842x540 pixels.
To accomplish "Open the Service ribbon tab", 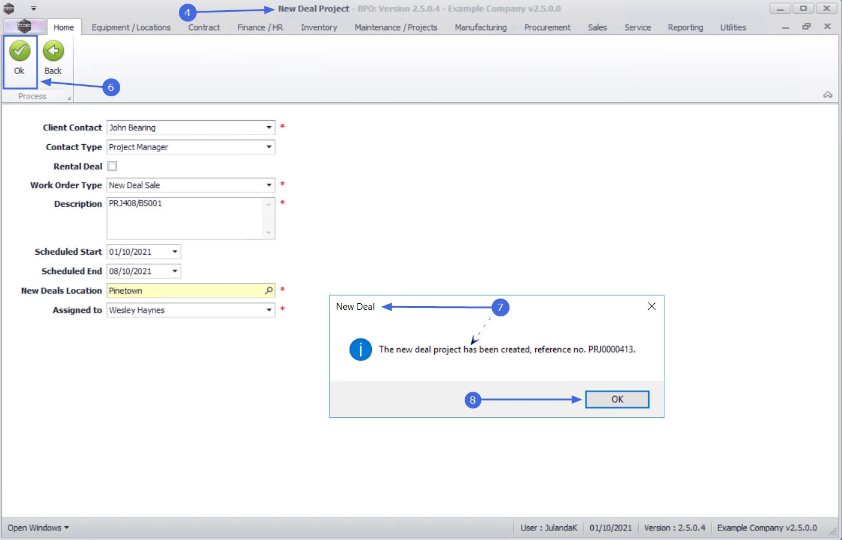I will (x=637, y=28).
